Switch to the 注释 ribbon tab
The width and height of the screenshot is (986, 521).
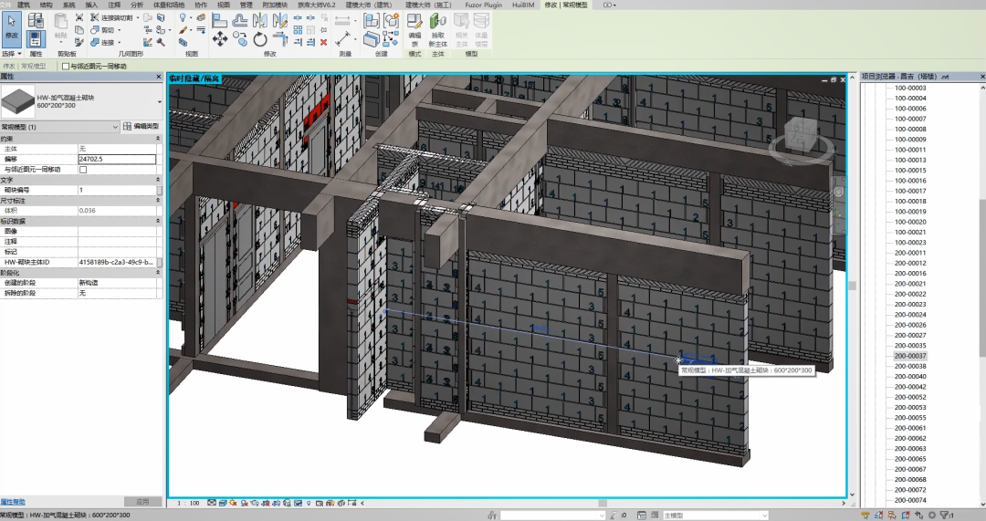(x=114, y=5)
